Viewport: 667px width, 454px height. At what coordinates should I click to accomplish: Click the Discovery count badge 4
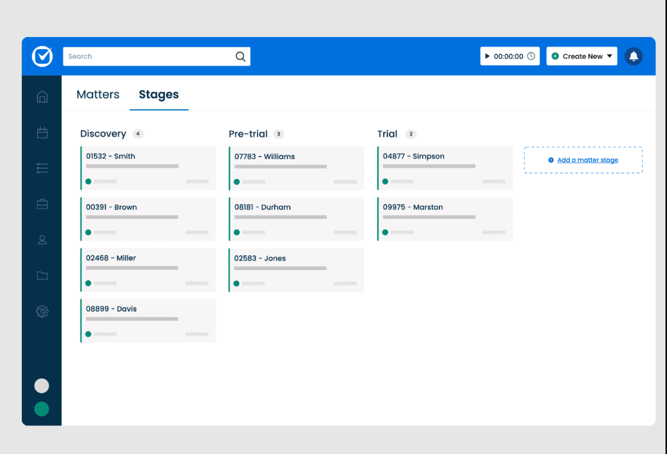138,134
